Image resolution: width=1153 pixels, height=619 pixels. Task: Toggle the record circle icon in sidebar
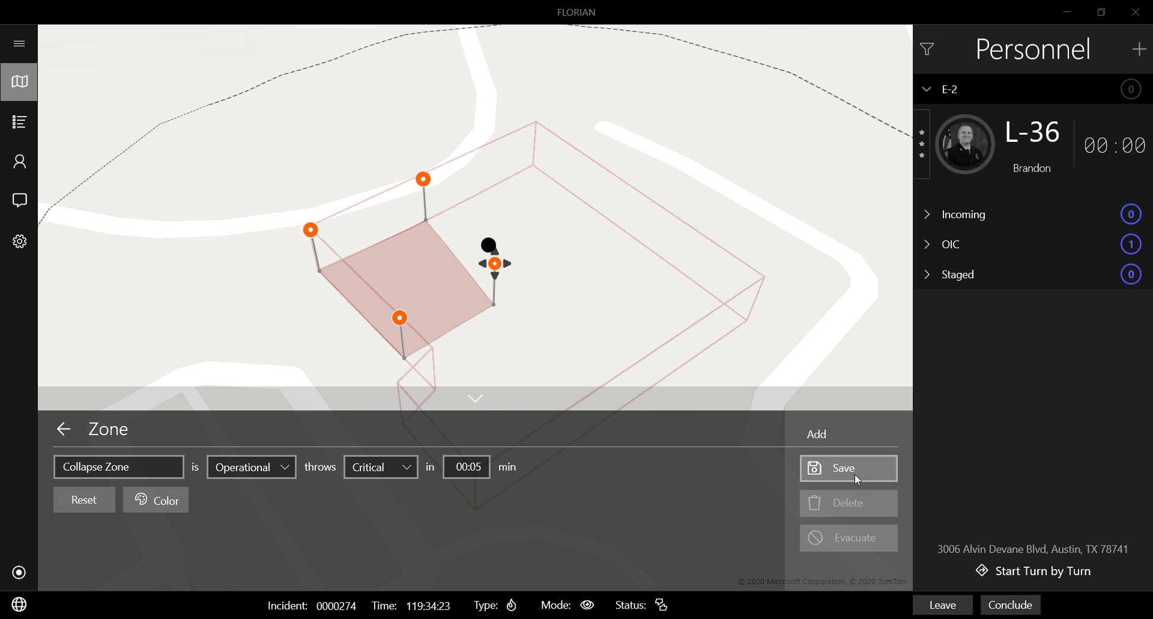coord(19,572)
